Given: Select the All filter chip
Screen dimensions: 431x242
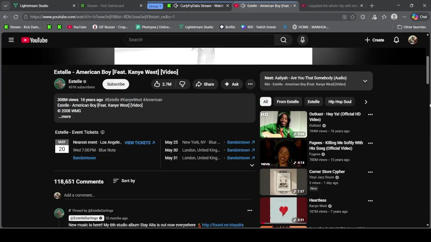Looking at the screenshot, I should coord(266,102).
